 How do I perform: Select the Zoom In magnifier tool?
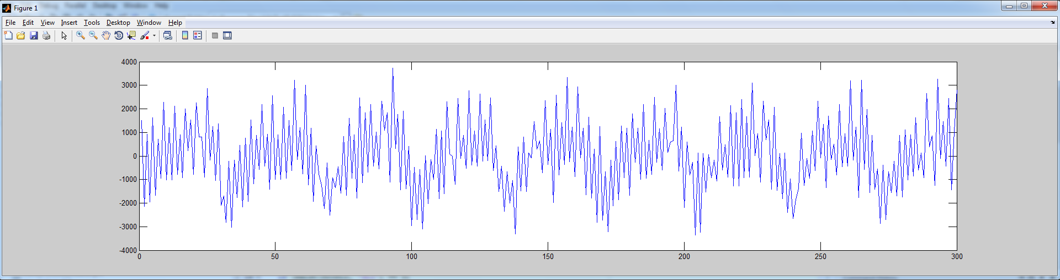click(x=81, y=35)
